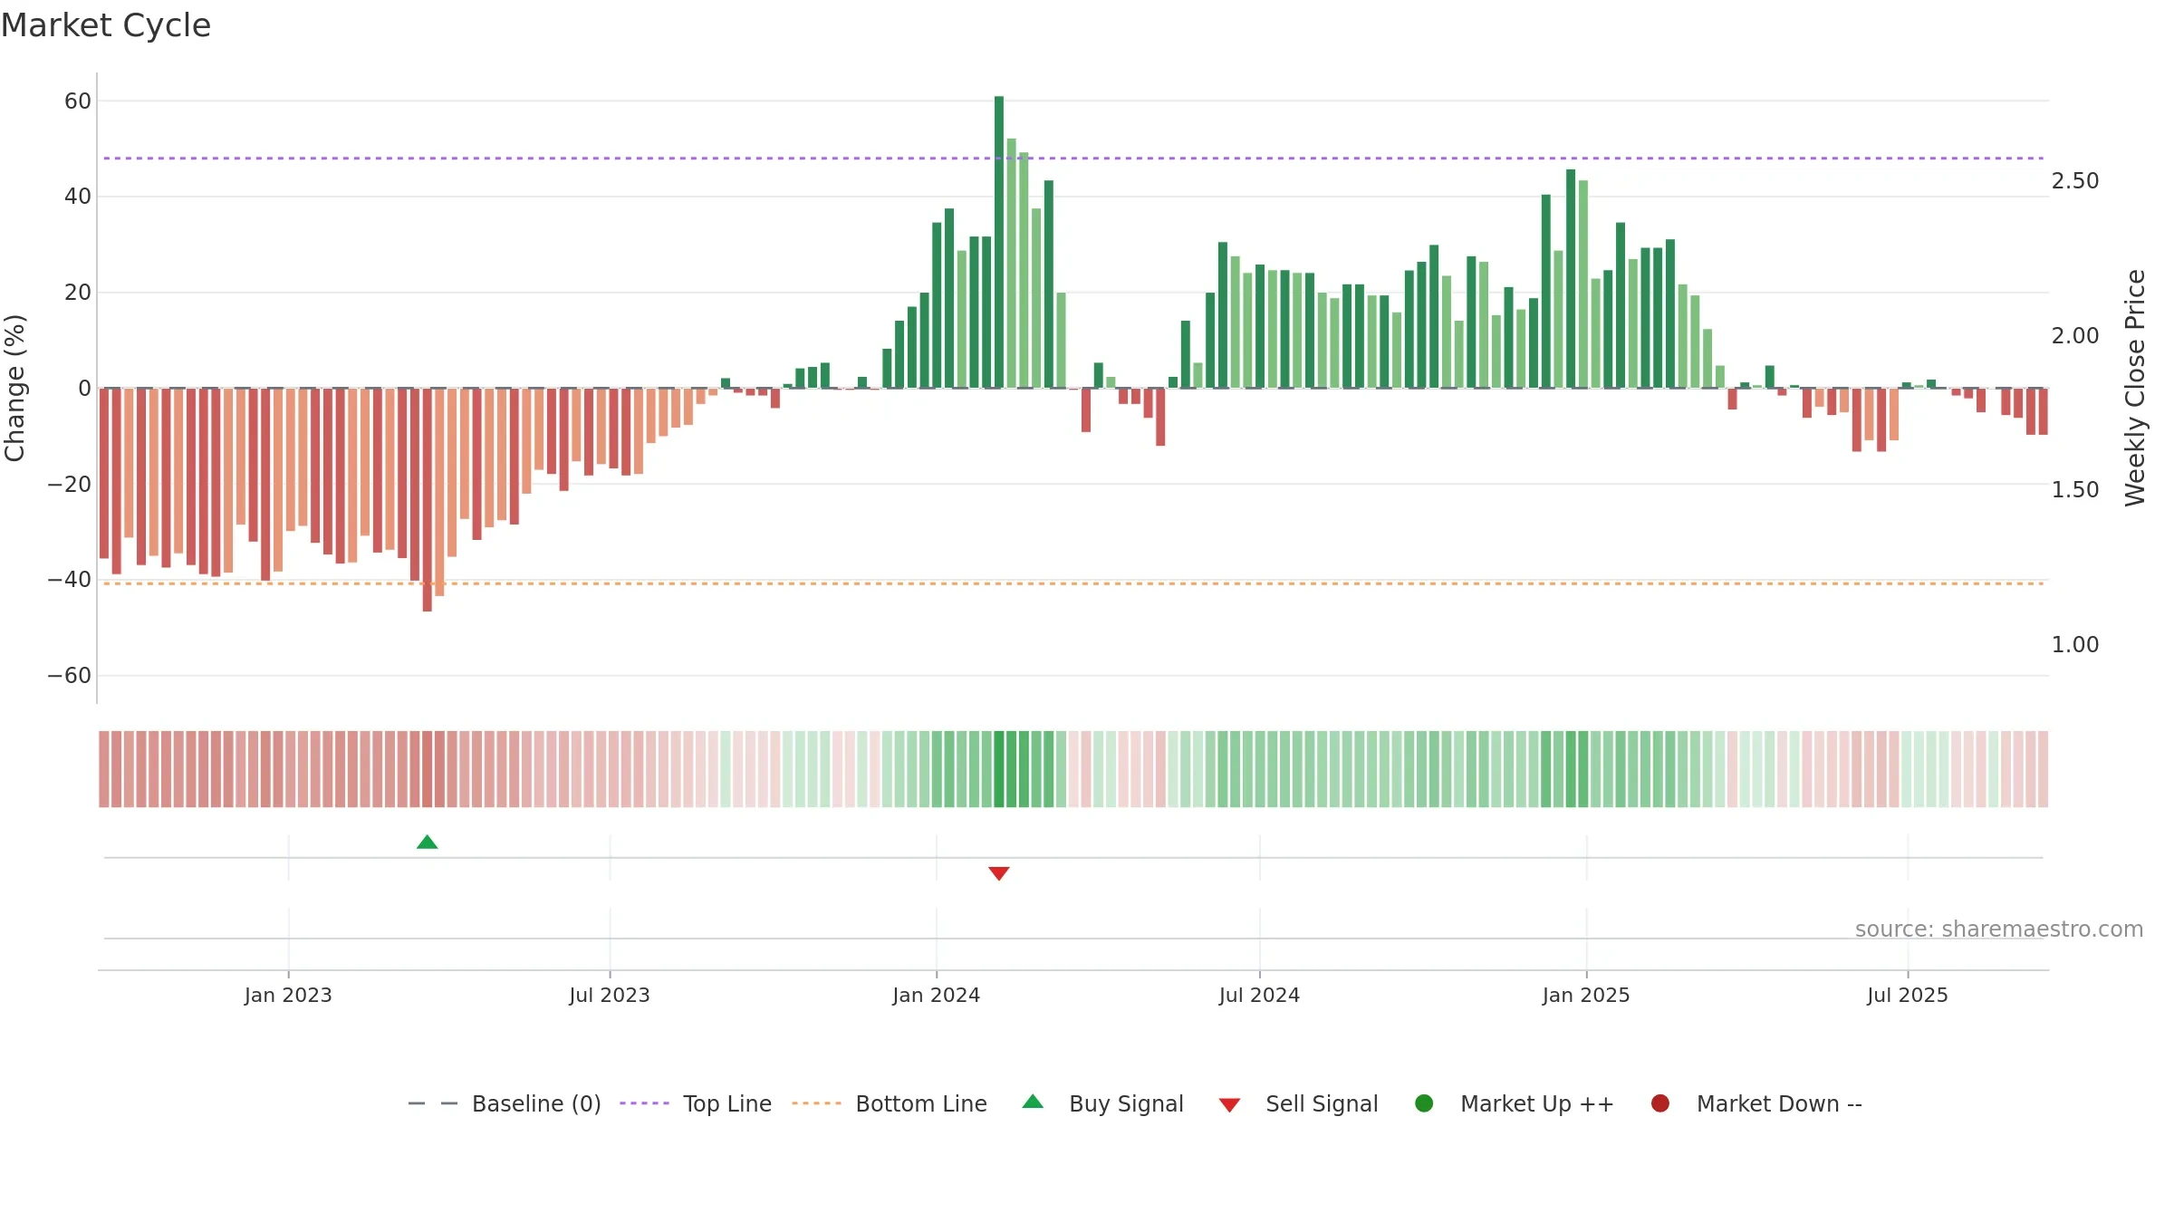
Task: Click the 40 left axis value
Action: click(x=78, y=197)
